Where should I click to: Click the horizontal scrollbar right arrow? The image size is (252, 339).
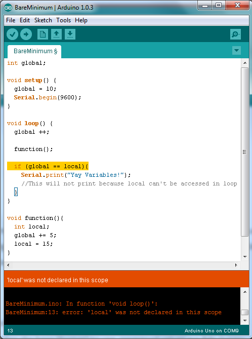coord(236,265)
